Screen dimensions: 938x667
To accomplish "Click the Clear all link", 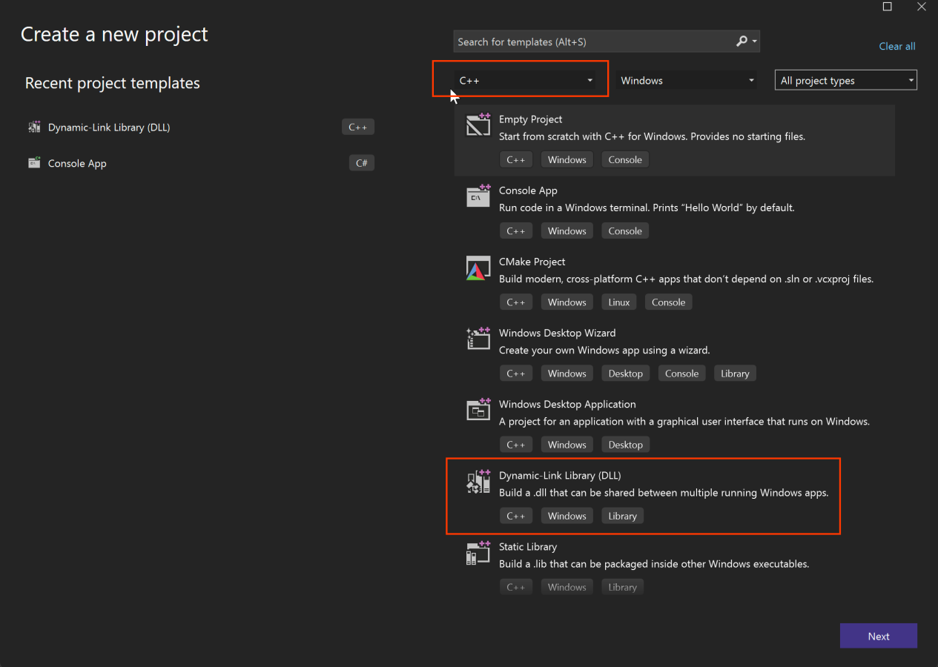I will [896, 46].
